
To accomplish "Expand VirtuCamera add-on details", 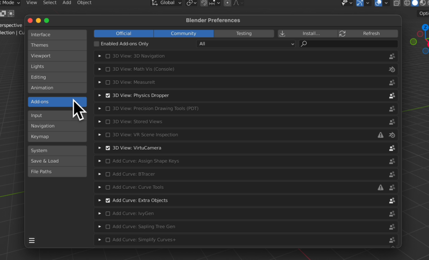I will [100, 148].
